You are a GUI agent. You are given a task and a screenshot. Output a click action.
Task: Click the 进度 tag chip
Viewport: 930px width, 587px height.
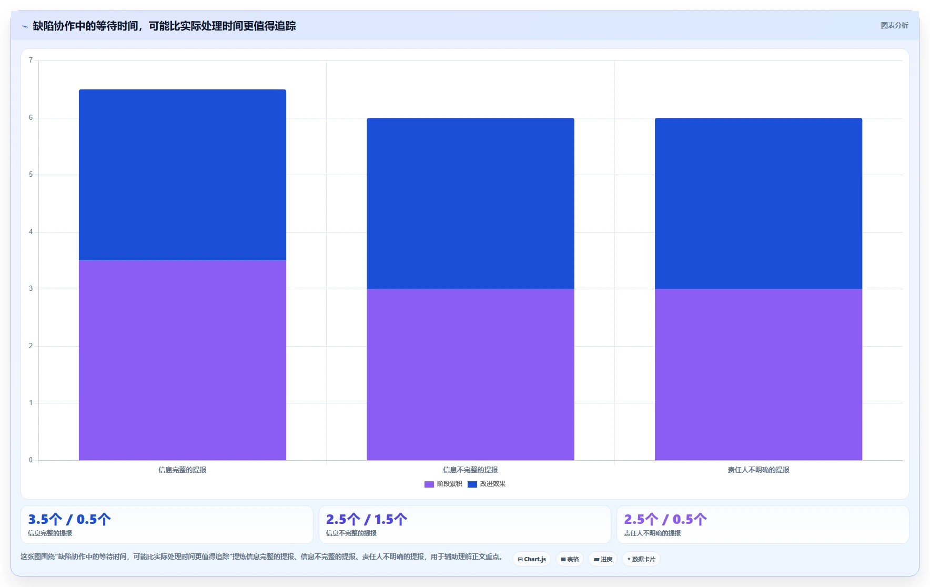[603, 559]
